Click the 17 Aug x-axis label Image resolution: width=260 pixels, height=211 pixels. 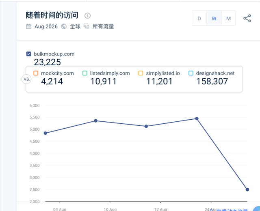tap(160, 209)
